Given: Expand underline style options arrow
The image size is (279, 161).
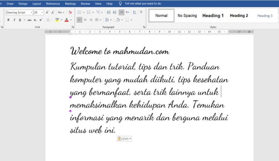Looking at the screenshot, I should (24, 20).
